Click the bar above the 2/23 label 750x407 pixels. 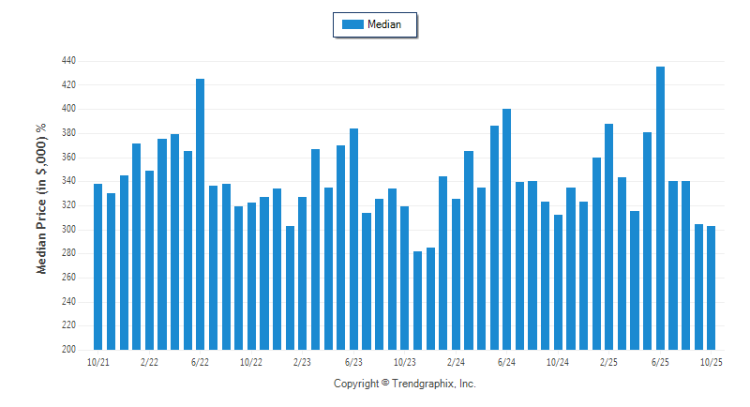[x=302, y=273]
